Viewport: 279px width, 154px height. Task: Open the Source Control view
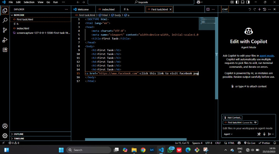click(x=5, y=30)
